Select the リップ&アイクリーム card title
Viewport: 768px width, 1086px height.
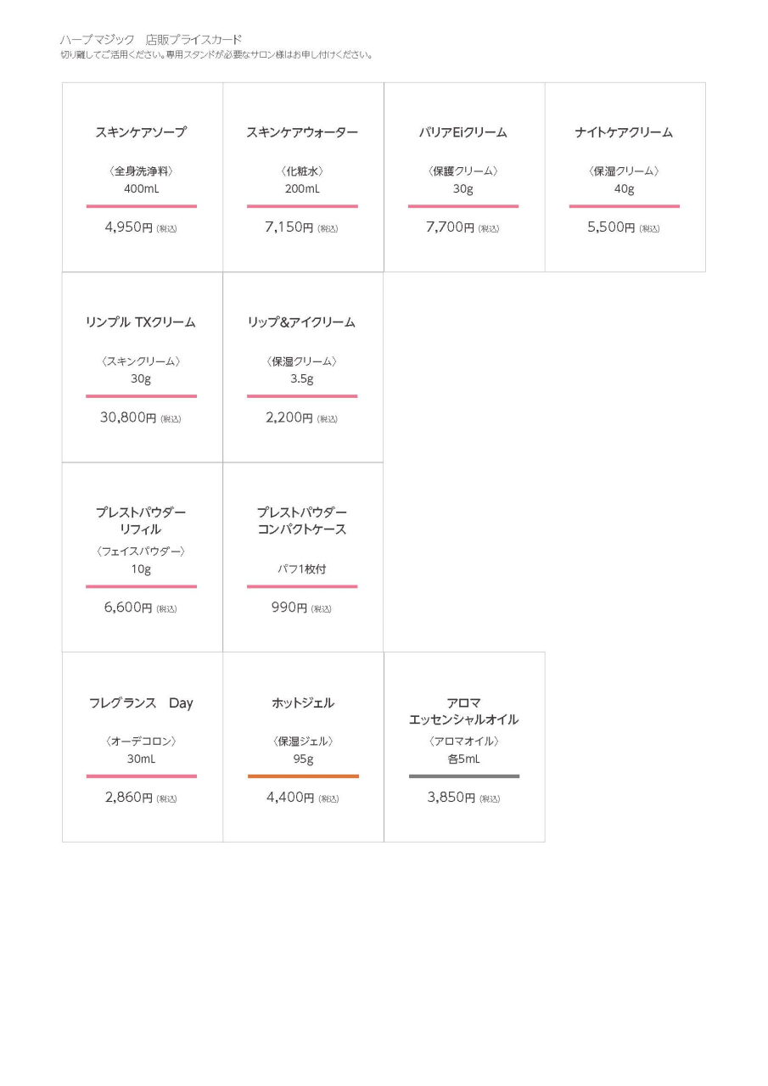point(301,322)
